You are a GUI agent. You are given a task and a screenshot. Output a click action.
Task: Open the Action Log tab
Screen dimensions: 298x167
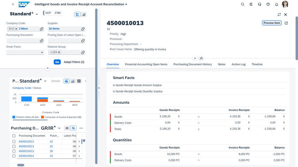point(238,64)
